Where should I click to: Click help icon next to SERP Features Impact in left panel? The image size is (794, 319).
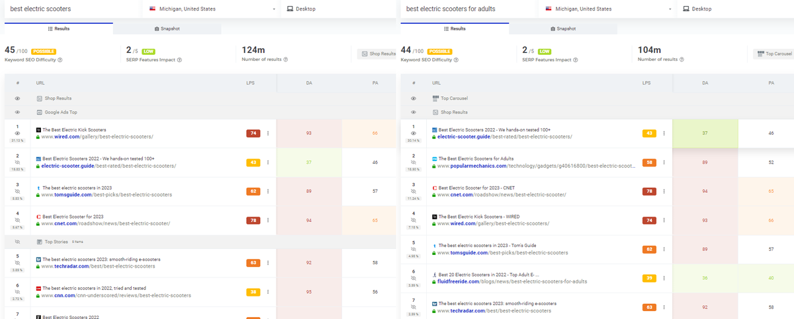(179, 60)
